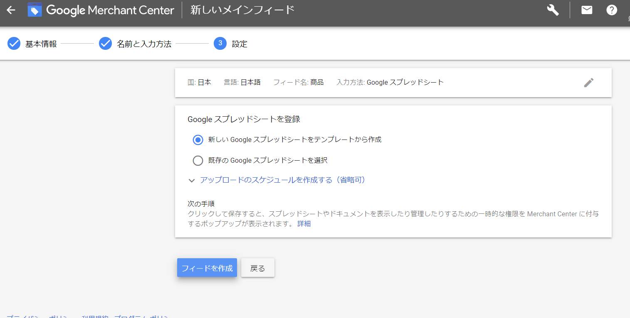Click the step 3 number circle
This screenshot has width=630, height=318.
(220, 43)
